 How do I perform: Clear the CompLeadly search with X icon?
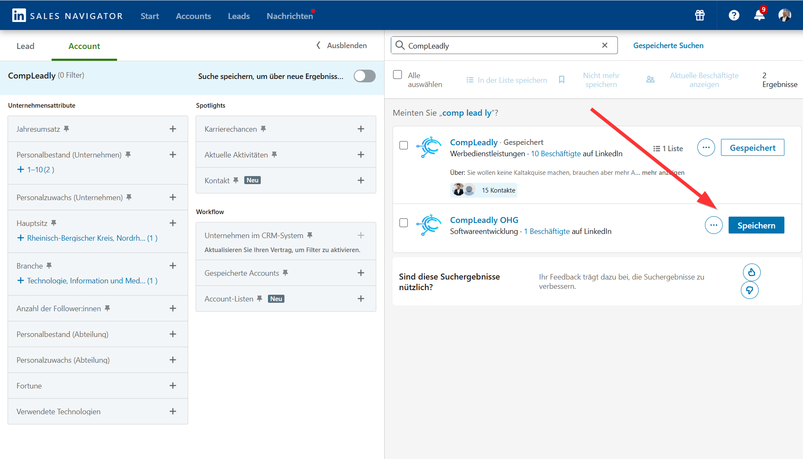click(605, 45)
